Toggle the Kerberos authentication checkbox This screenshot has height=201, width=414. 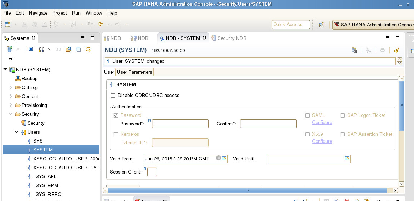(116, 134)
